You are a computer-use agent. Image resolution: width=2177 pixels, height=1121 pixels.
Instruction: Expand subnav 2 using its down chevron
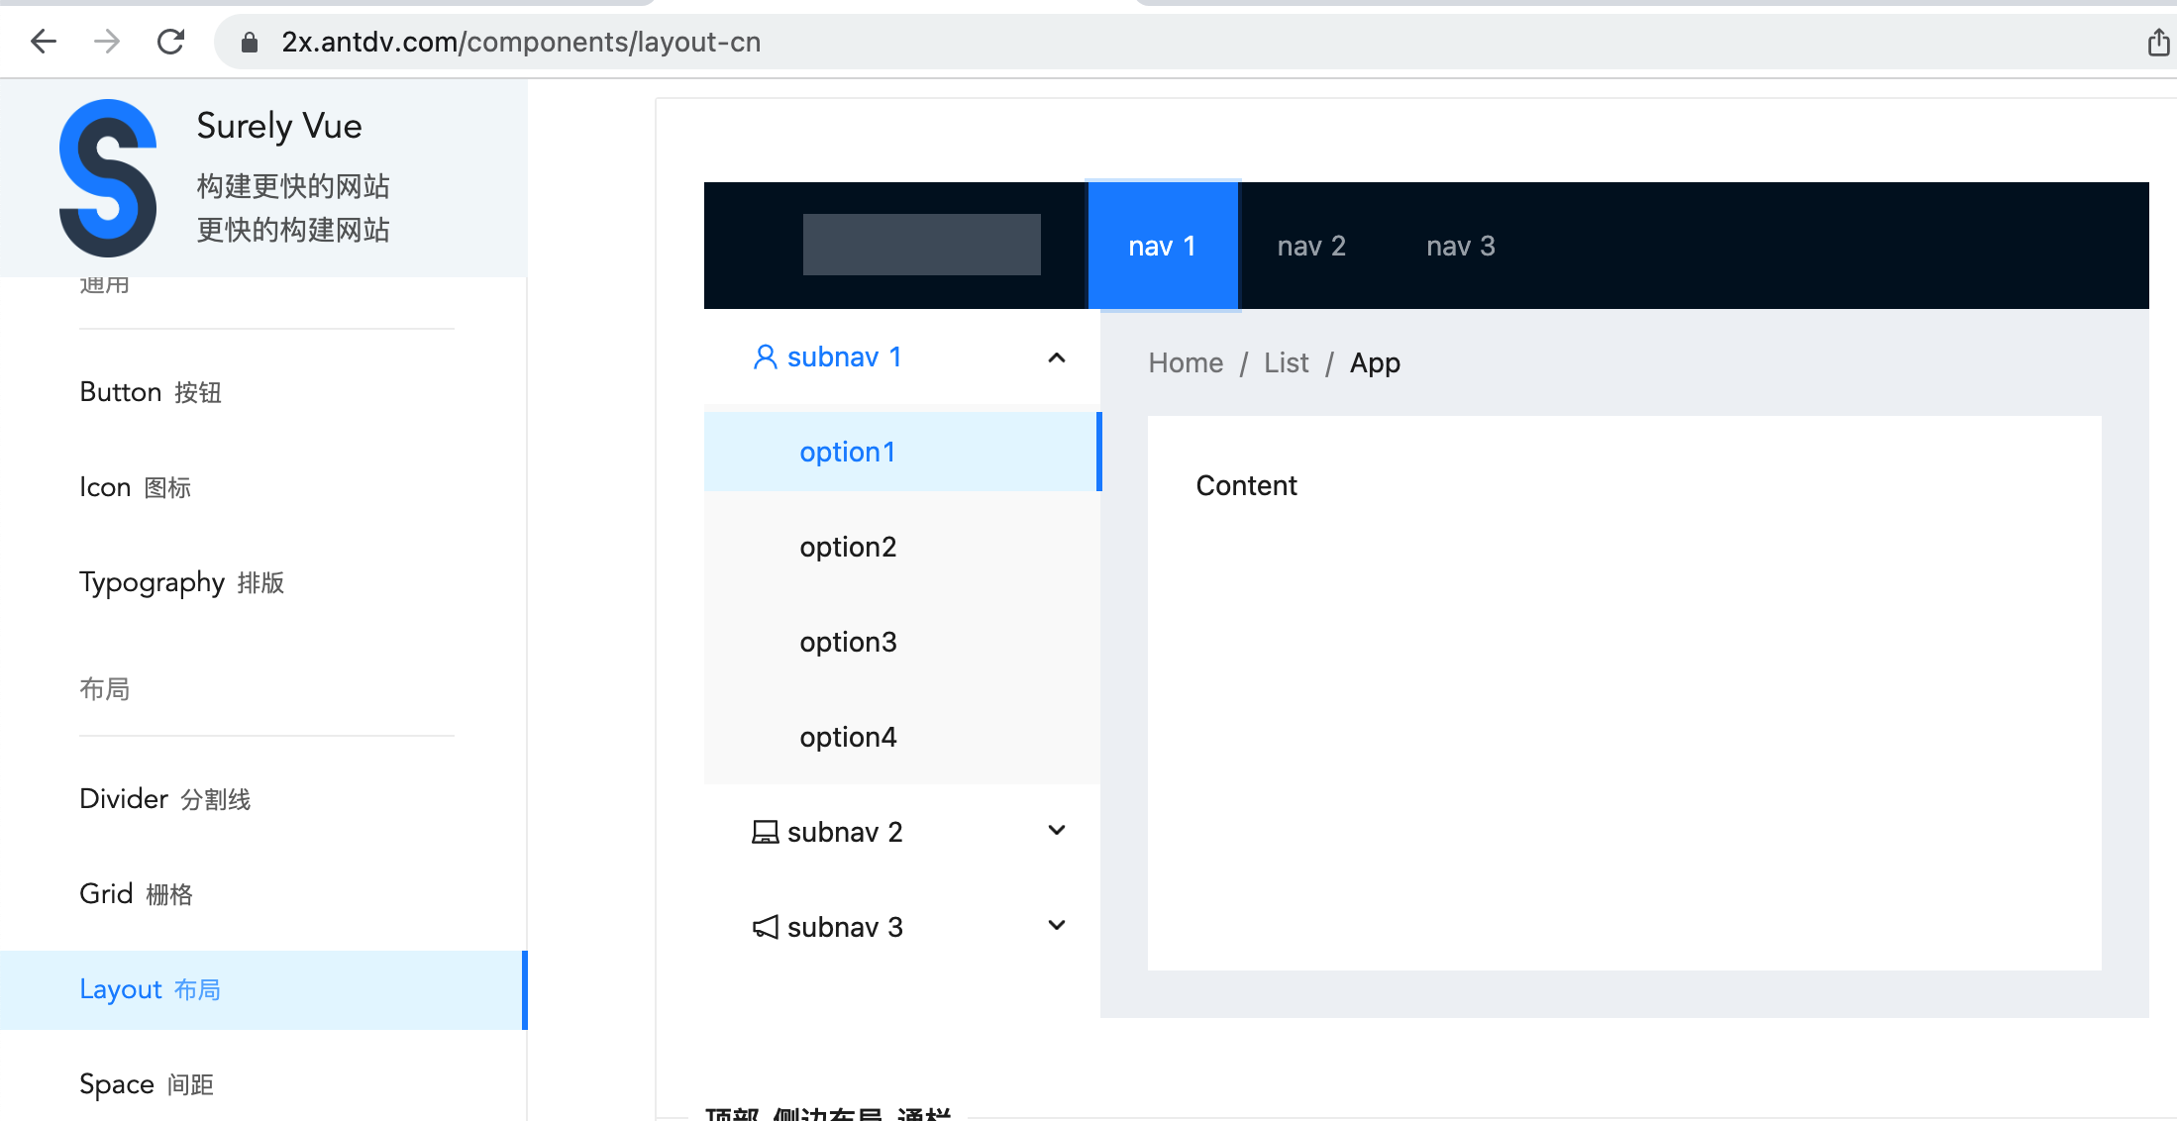pyautogui.click(x=1057, y=830)
